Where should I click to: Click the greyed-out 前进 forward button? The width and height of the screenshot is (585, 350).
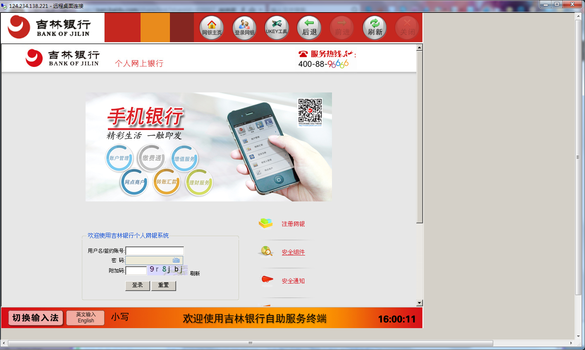pyautogui.click(x=342, y=28)
